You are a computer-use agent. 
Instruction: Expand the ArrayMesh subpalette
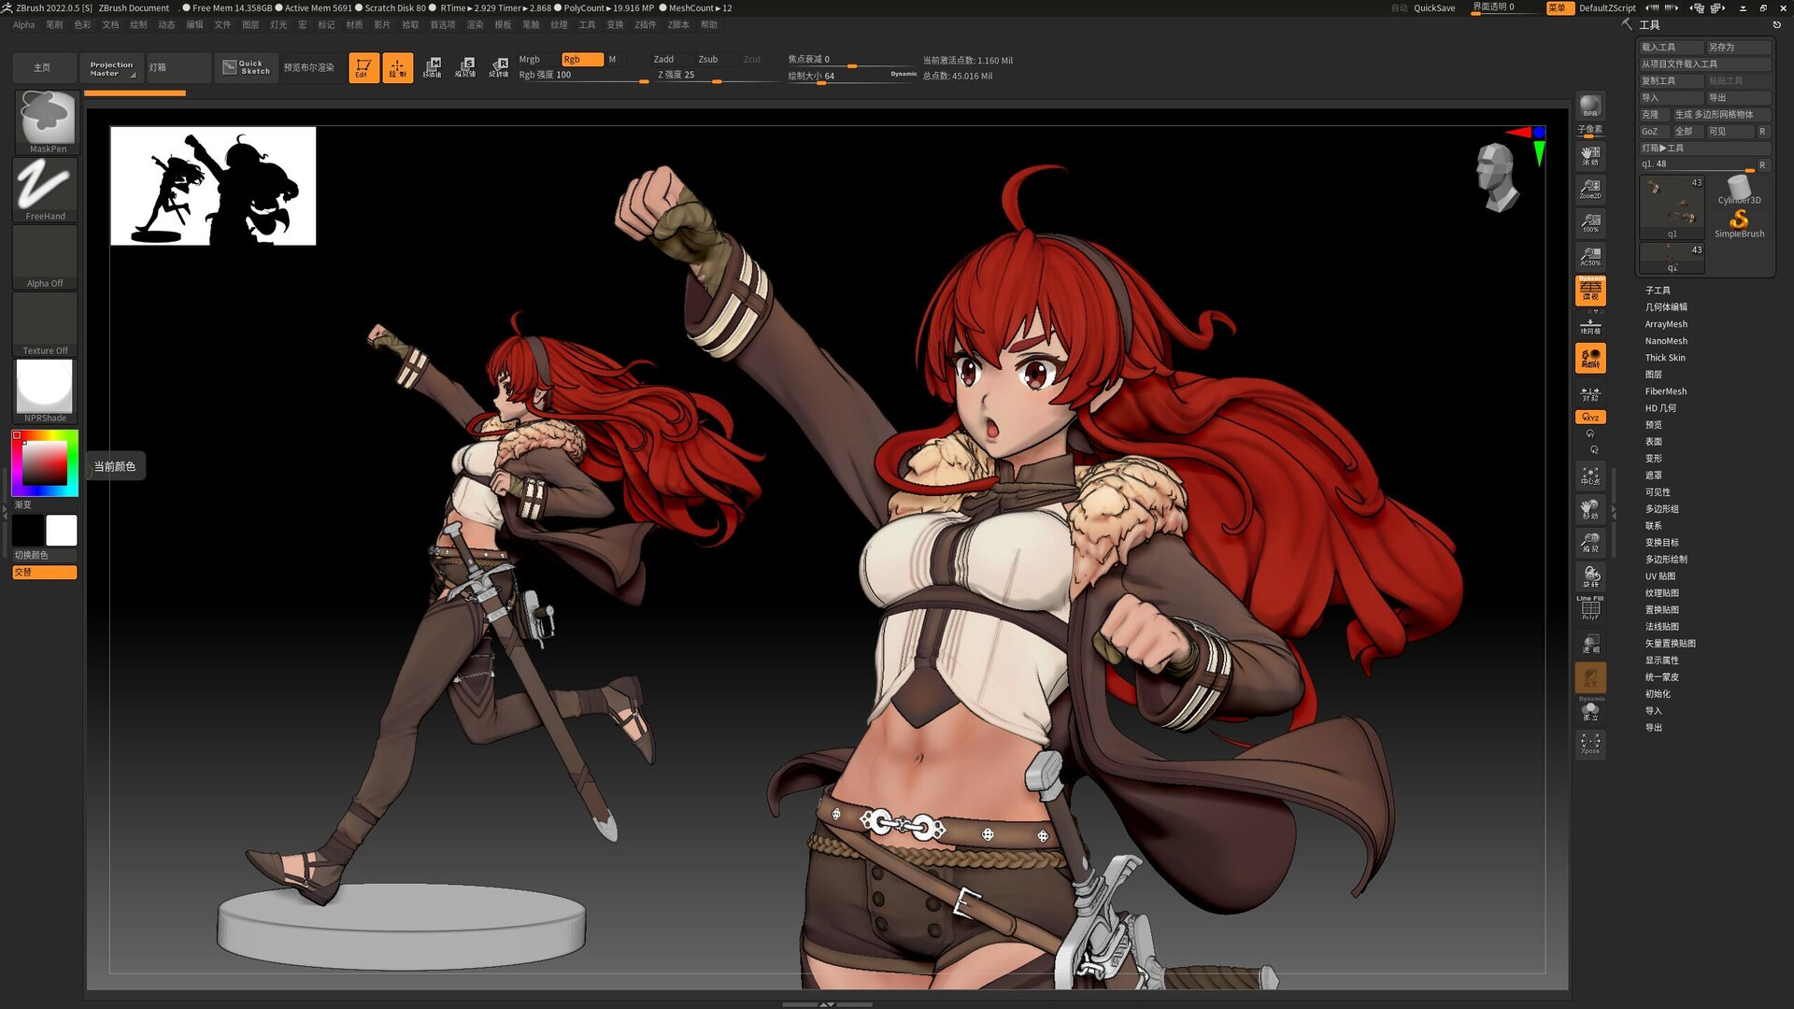pos(1666,324)
